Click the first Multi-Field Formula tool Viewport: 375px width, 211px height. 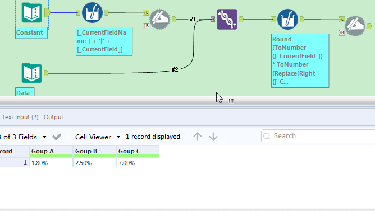pyautogui.click(x=92, y=13)
